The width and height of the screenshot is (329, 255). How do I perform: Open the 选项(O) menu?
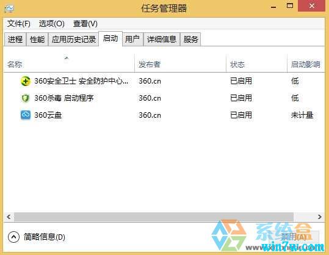click(52, 23)
